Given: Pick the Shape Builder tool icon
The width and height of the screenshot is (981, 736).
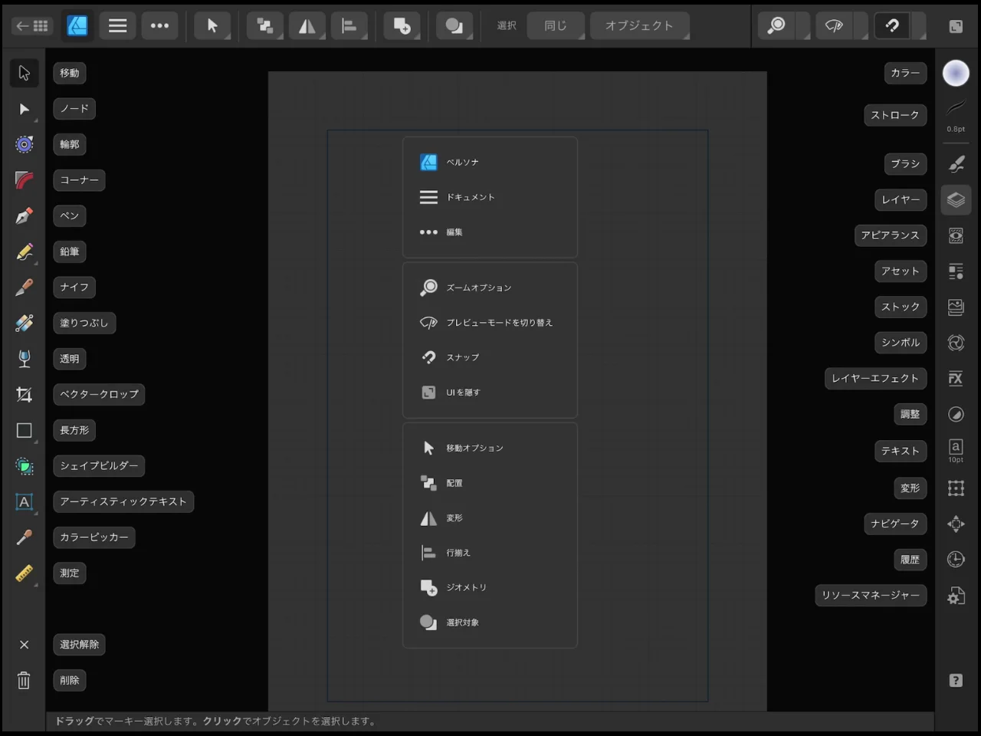Looking at the screenshot, I should click(x=25, y=466).
